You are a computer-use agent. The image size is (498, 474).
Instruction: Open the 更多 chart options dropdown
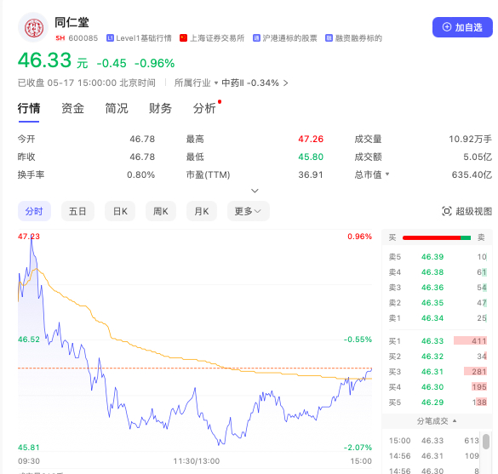pyautogui.click(x=249, y=211)
